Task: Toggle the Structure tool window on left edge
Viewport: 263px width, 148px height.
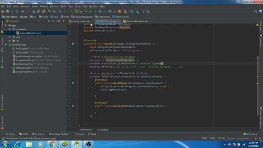Action: pyautogui.click(x=2, y=44)
